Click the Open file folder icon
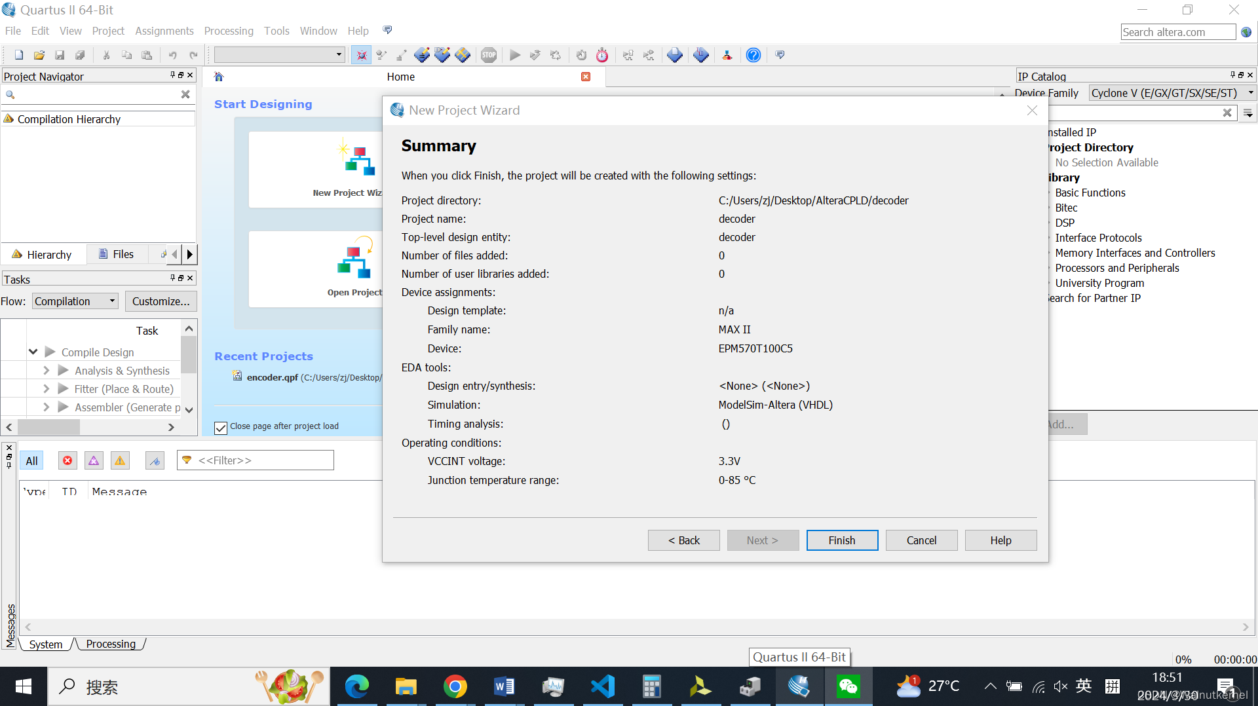This screenshot has height=706, width=1258. click(x=39, y=55)
